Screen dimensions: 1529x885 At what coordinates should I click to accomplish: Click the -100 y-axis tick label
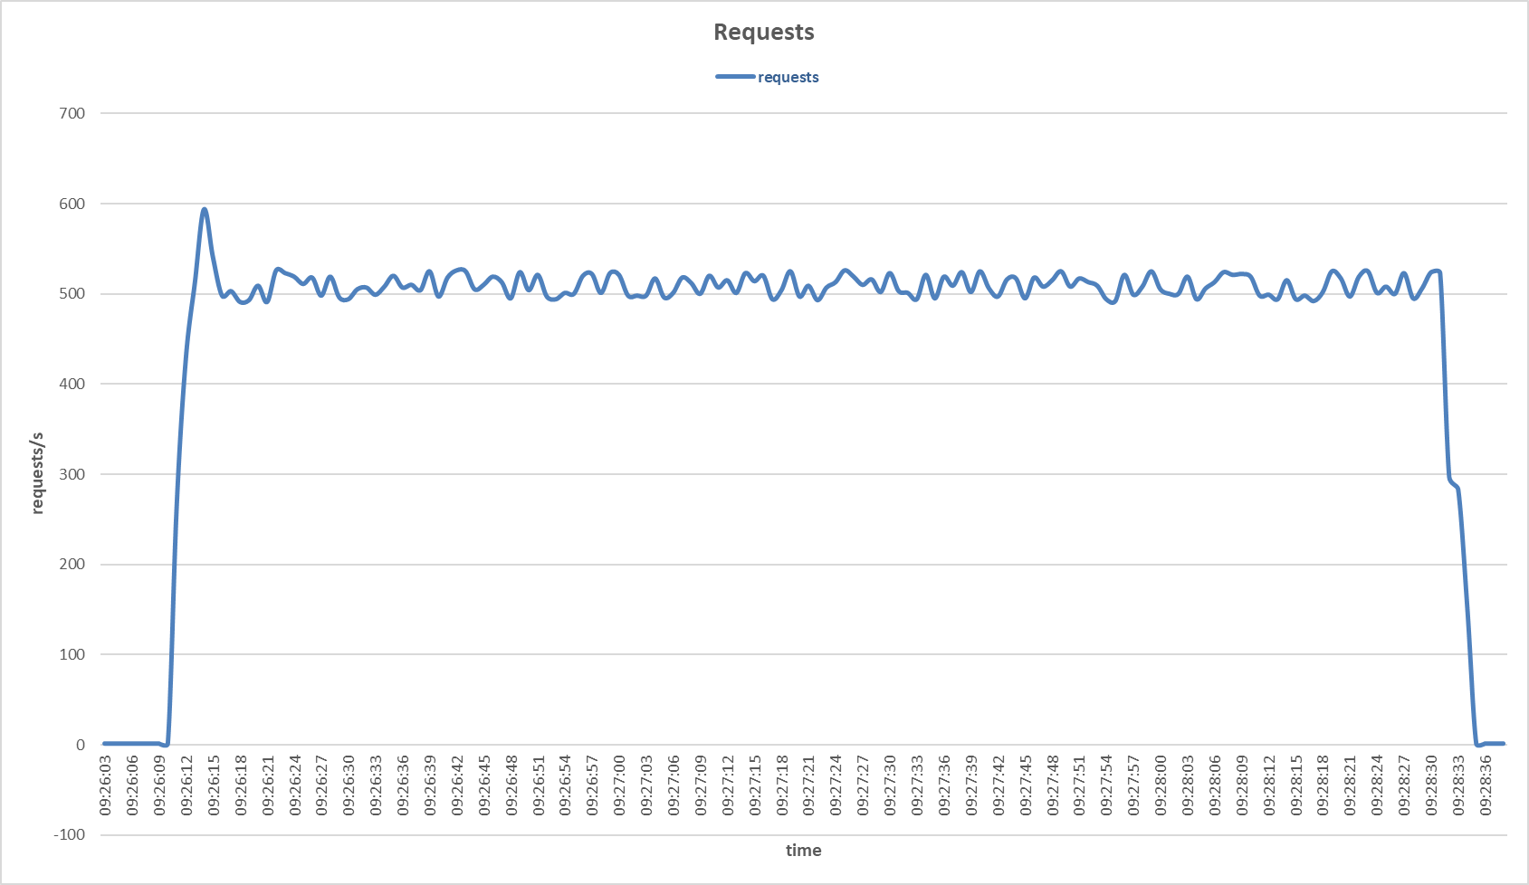(68, 834)
